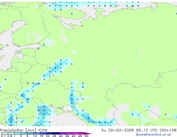Click the 0.5–1 mm legend color box

click(x=11, y=133)
